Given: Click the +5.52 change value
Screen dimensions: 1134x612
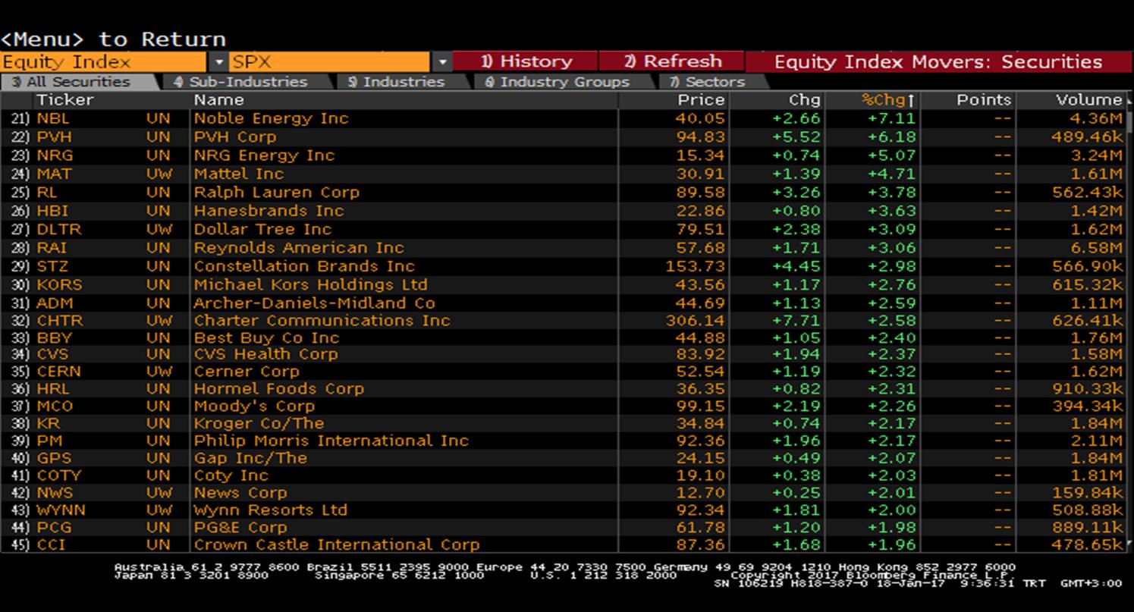Looking at the screenshot, I should pyautogui.click(x=796, y=137).
